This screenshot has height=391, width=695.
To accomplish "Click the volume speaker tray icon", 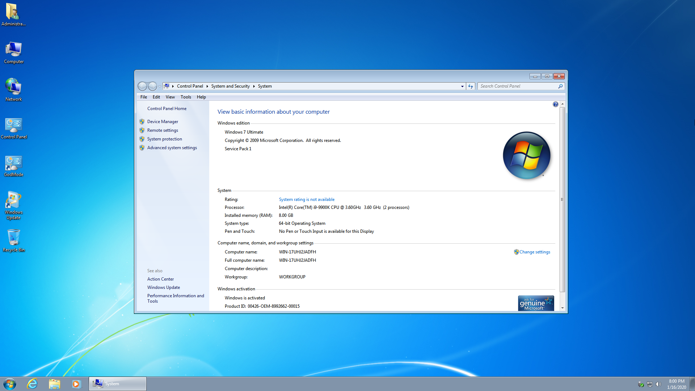I will (658, 384).
